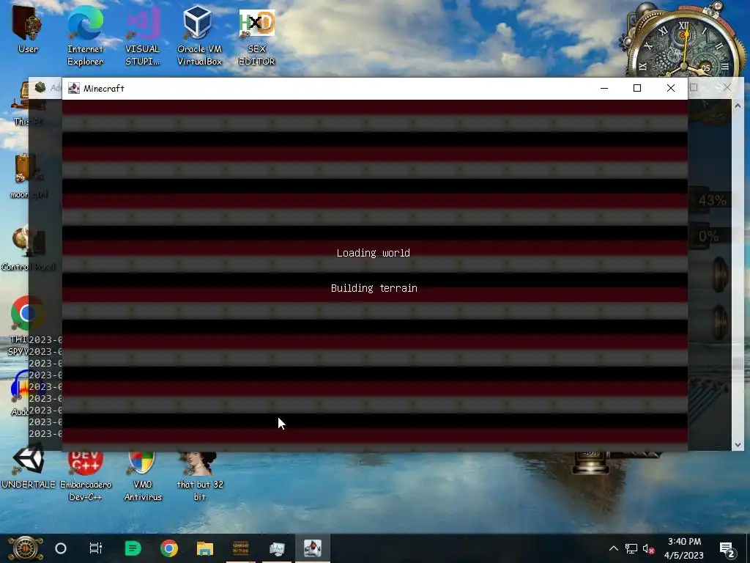Open the steampunk Start button
Viewport: 750px width, 563px height.
(25, 548)
